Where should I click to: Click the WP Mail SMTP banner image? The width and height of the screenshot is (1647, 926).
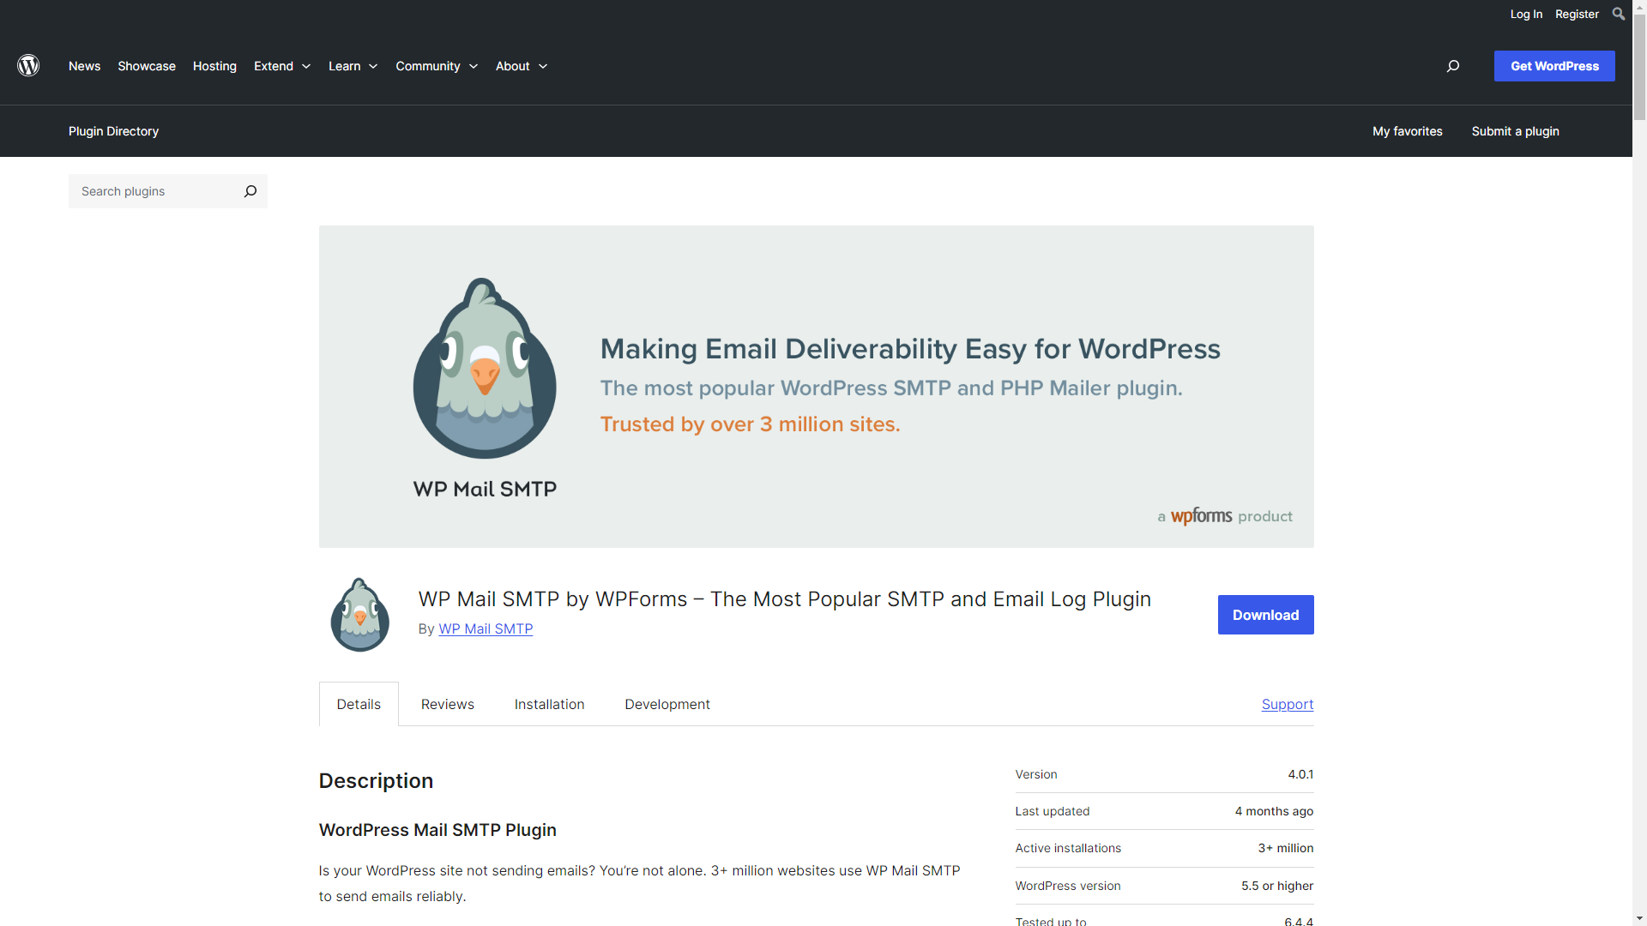(816, 387)
